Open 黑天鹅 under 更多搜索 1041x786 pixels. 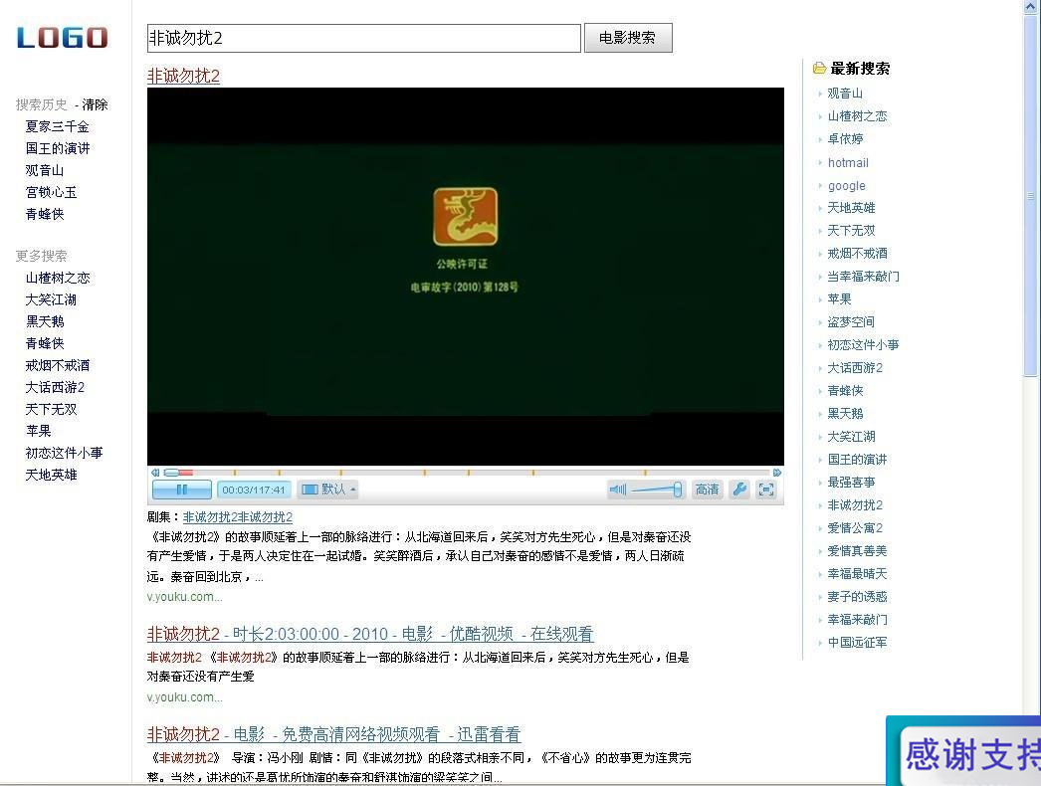tap(45, 322)
